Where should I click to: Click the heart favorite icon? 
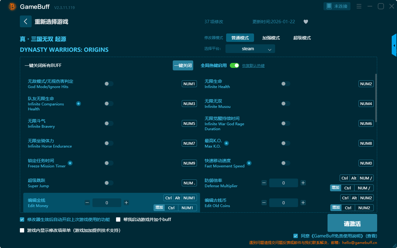pos(306,22)
